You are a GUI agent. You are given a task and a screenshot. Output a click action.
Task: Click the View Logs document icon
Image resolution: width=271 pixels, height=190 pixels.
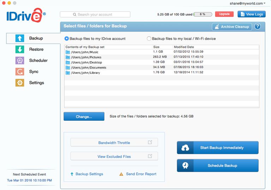242,14
